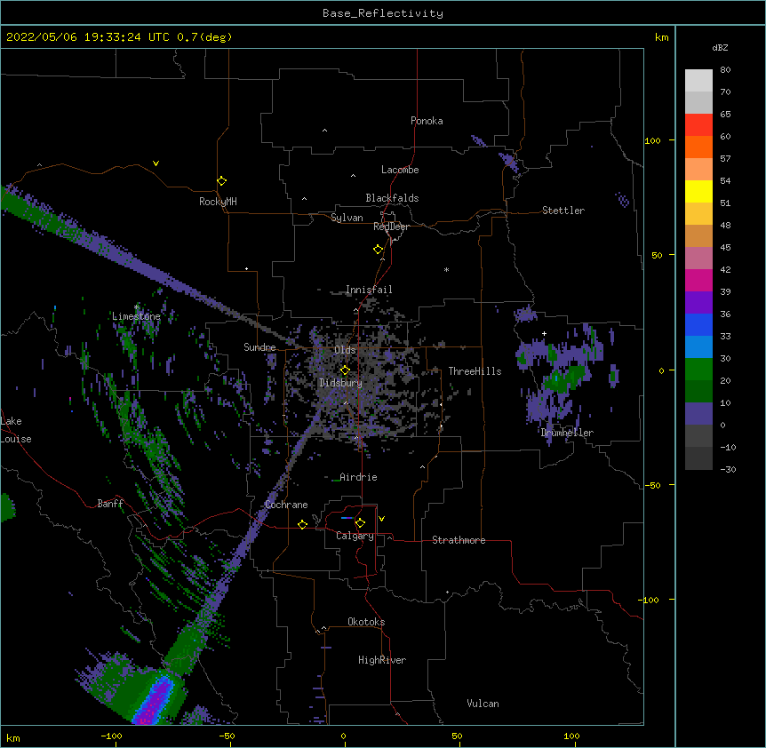Select the 100 tick on the vertical axis
The width and height of the screenshot is (766, 748).
pyautogui.click(x=652, y=140)
